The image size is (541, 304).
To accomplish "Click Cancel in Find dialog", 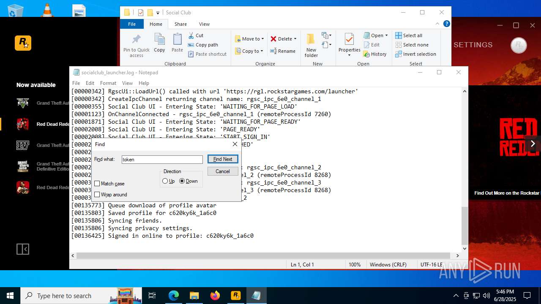I will click(223, 171).
